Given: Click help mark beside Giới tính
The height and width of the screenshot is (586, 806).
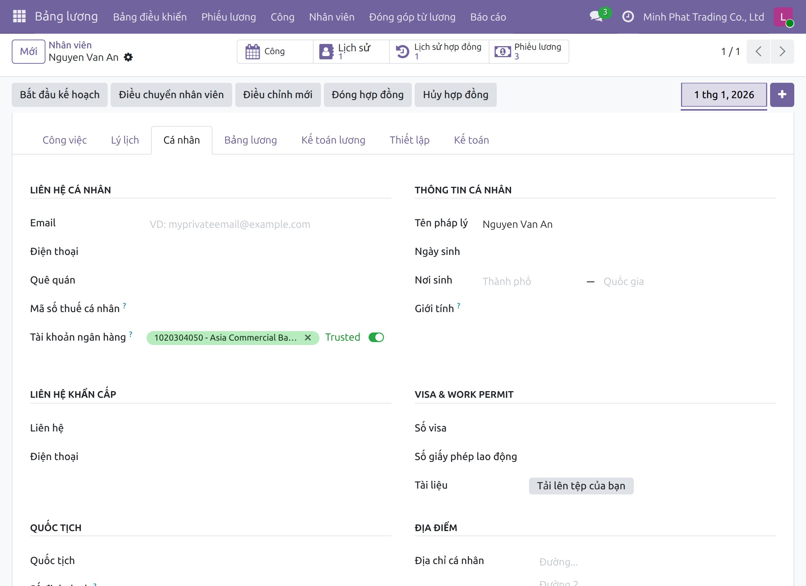Looking at the screenshot, I should 459,305.
